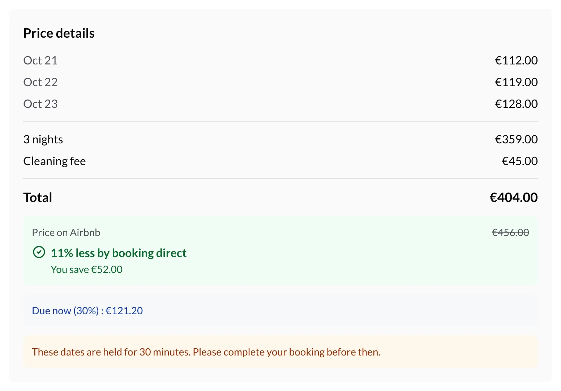Select the €128.00 price value
This screenshot has height=391, width=561.
[516, 104]
